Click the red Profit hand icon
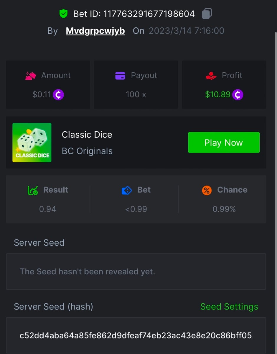 pyautogui.click(x=211, y=76)
